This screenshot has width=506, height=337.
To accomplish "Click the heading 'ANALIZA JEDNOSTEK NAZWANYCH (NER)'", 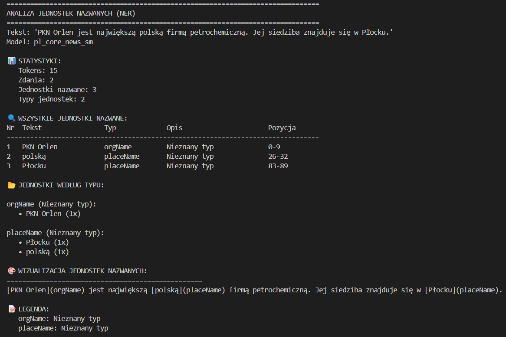I will pyautogui.click(x=71, y=13).
